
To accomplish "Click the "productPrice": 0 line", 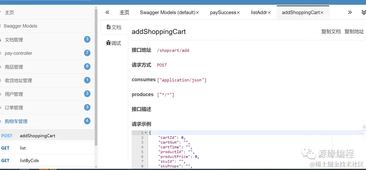I will pyautogui.click(x=178, y=157).
